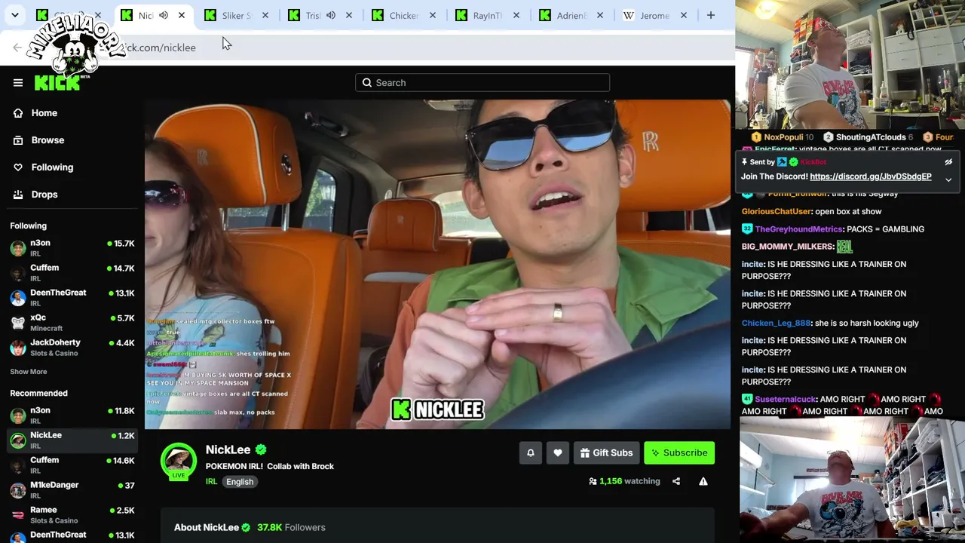
Task: Open a new browser tab
Action: point(711,15)
